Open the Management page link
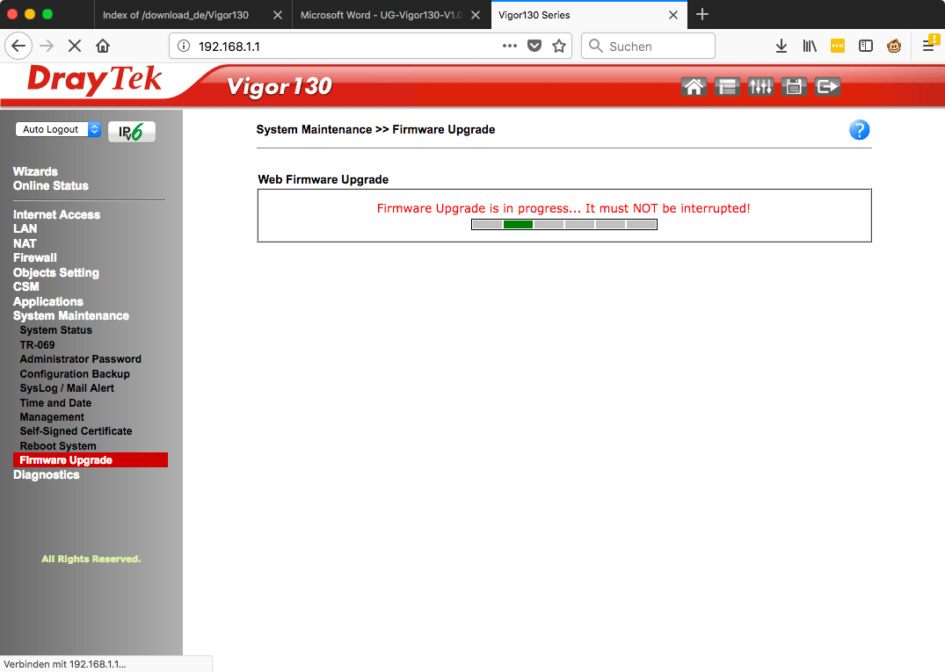Viewport: 945px width, 672px height. point(52,416)
